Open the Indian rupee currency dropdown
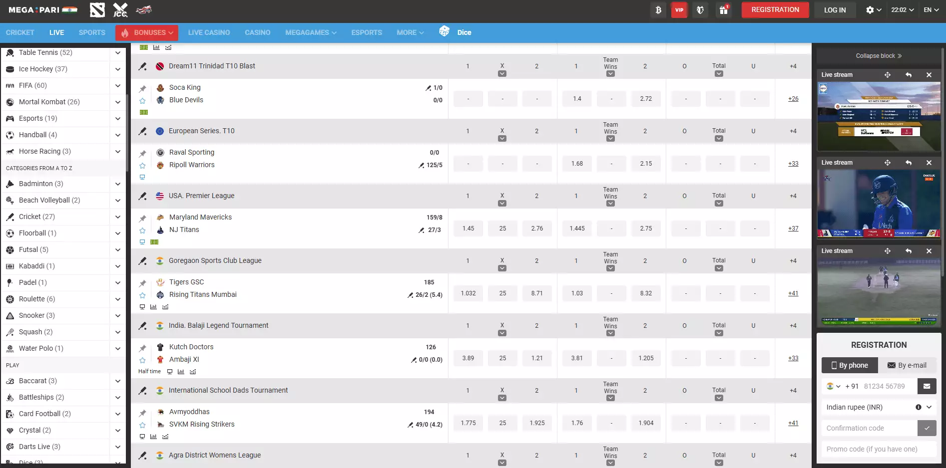The width and height of the screenshot is (946, 468). tap(879, 407)
